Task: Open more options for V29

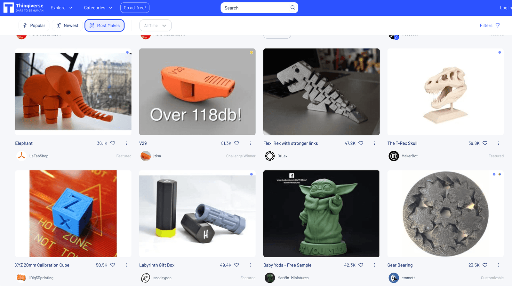Action: pos(250,143)
